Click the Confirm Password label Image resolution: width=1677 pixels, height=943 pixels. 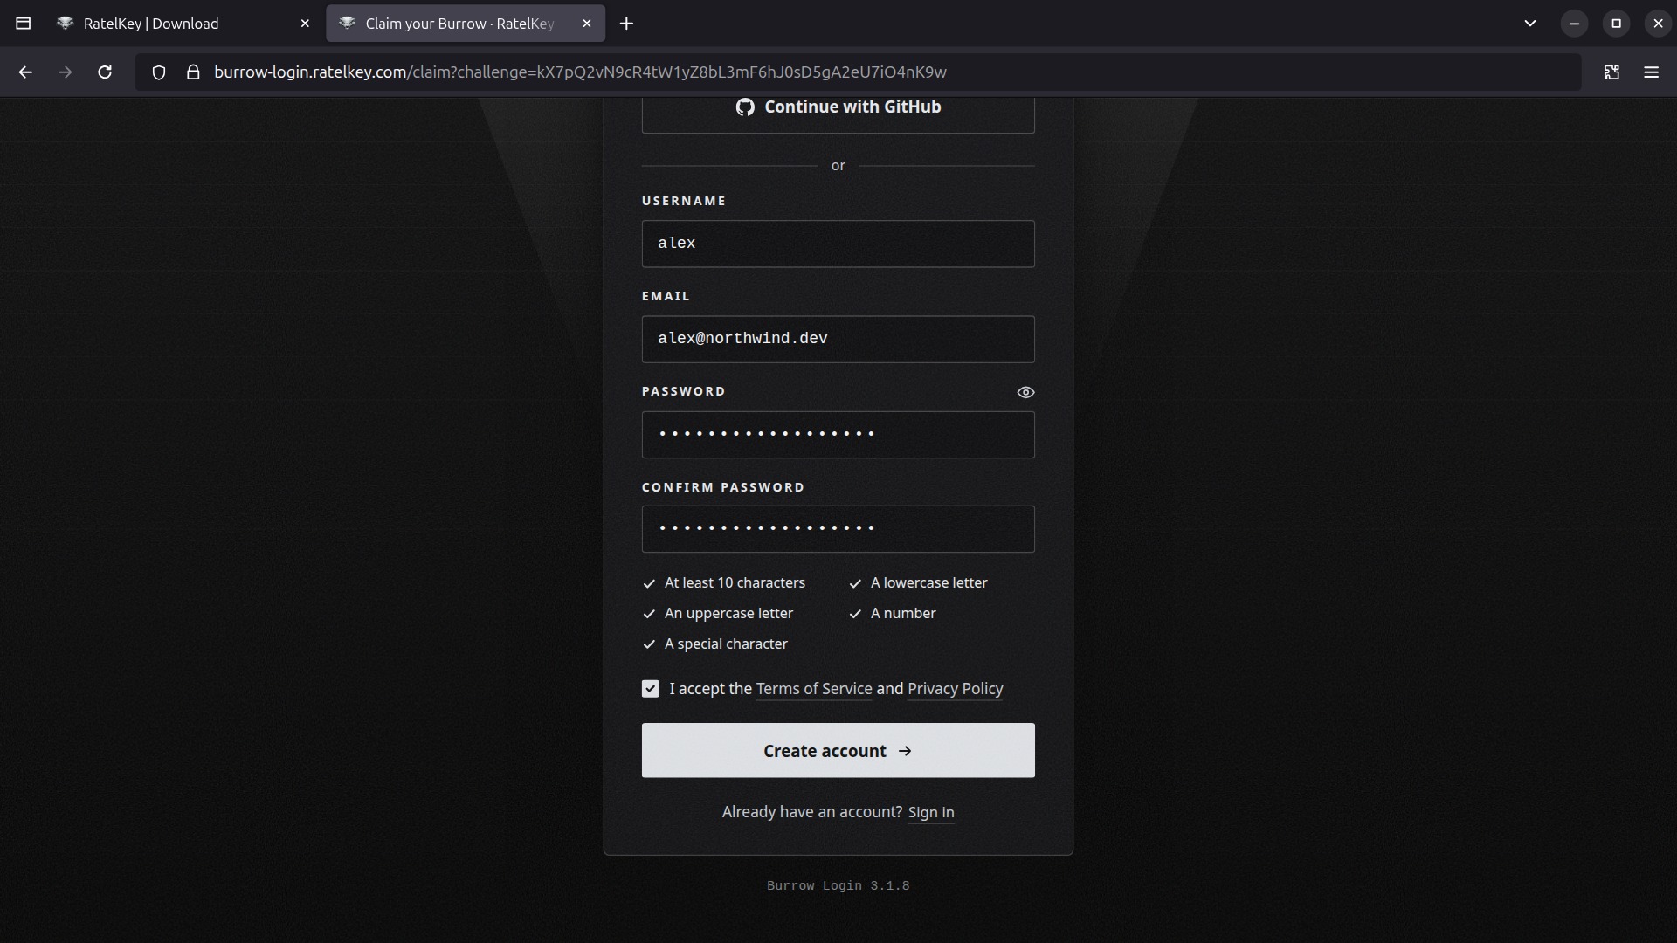pos(723,487)
